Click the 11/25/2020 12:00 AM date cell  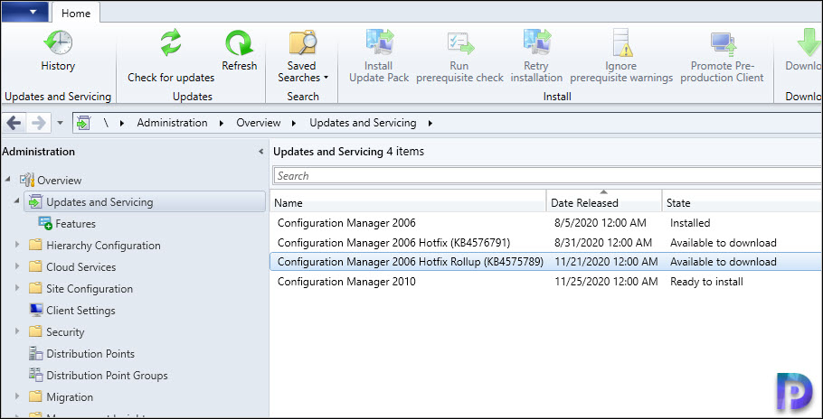tap(606, 281)
